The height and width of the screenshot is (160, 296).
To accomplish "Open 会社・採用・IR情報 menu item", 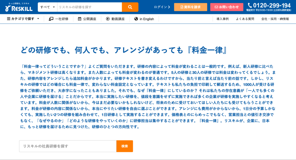I will point(275,19).
